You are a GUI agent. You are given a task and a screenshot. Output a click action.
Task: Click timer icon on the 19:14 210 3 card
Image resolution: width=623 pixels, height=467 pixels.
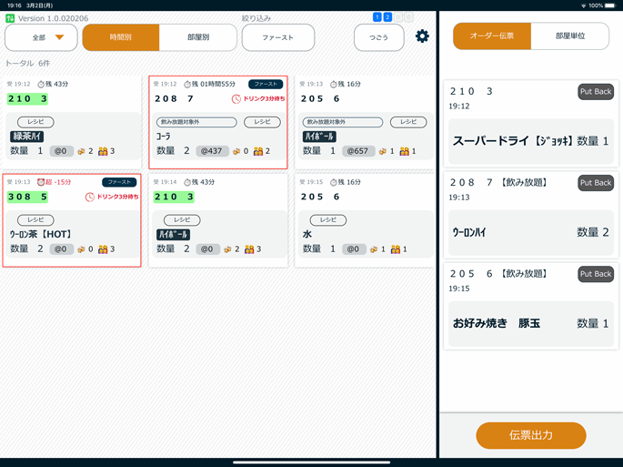point(187,182)
